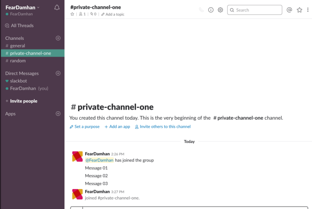Click Invite people in sidebar

pos(23,101)
